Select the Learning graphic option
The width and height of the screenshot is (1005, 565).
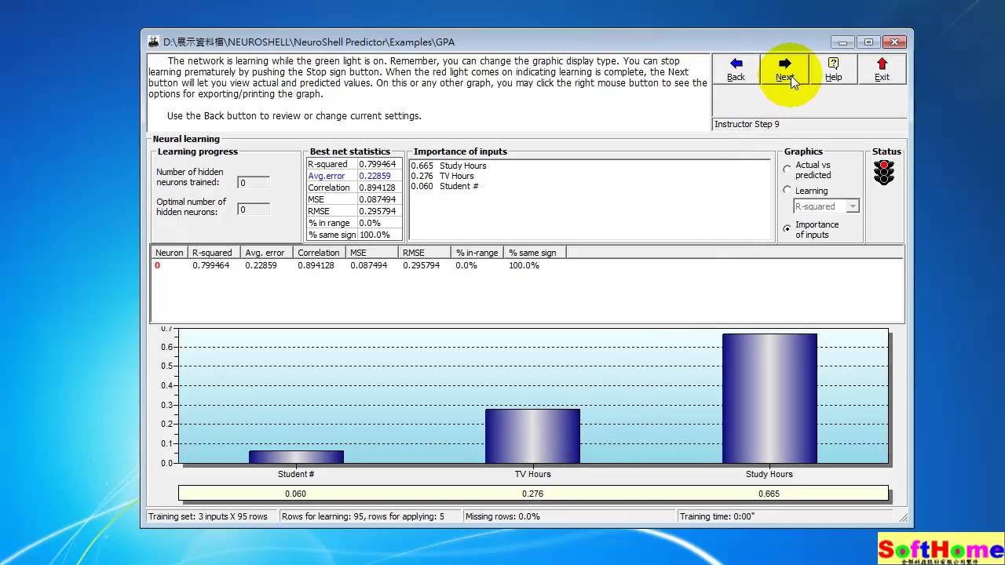click(788, 191)
